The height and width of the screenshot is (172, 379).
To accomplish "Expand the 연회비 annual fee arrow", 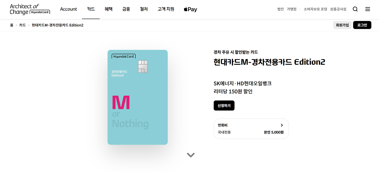I will coord(282,125).
